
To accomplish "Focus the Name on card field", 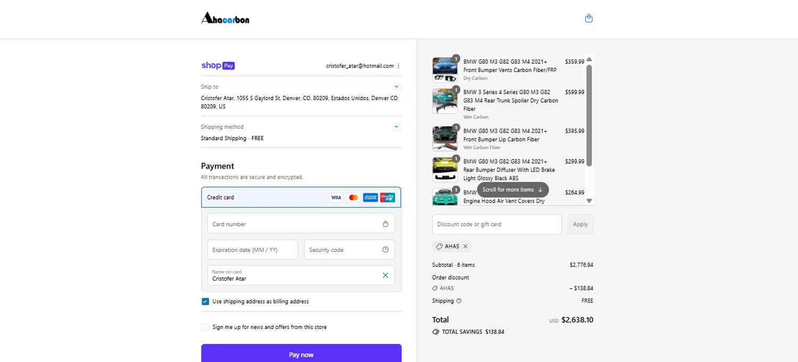I will point(301,275).
